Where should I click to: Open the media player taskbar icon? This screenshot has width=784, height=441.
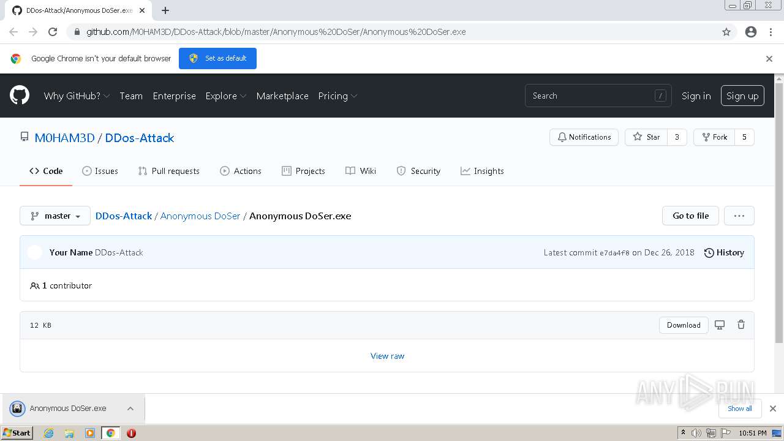[90, 433]
